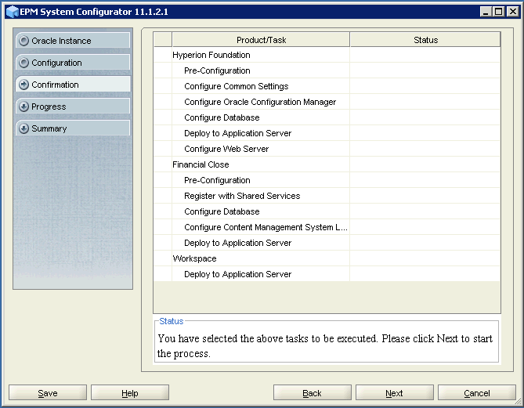
Task: Go to previous page with Back button
Action: 312,393
